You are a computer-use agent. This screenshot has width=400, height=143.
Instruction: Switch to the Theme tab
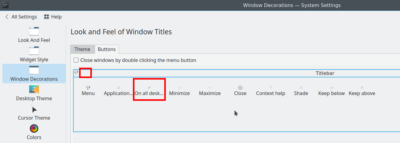(82, 49)
